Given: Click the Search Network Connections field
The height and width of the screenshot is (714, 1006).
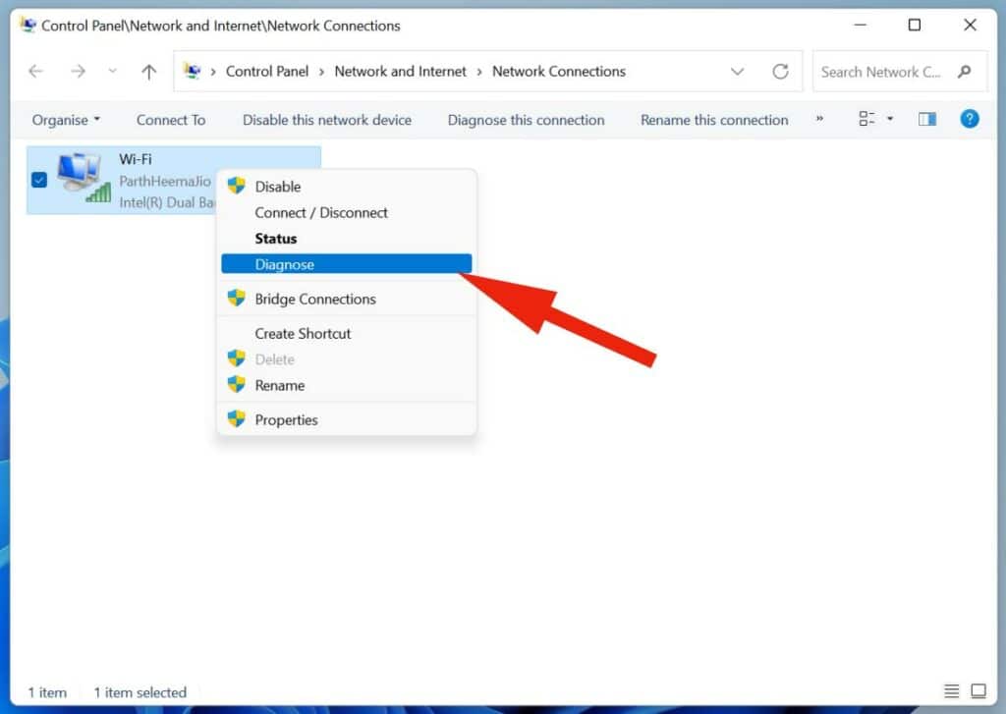Looking at the screenshot, I should [x=882, y=72].
